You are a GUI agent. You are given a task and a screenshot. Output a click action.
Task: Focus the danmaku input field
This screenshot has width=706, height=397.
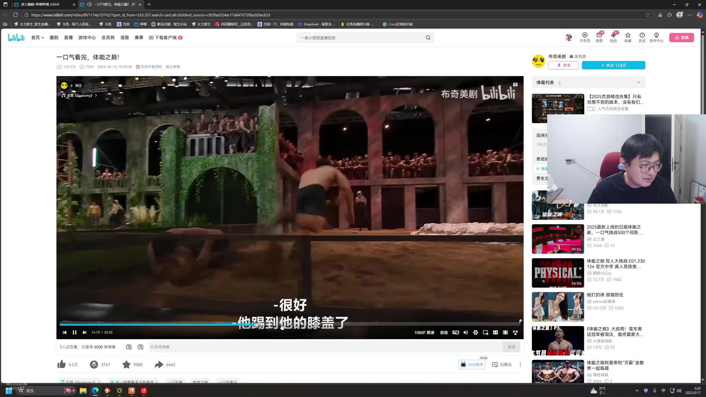pos(325,347)
